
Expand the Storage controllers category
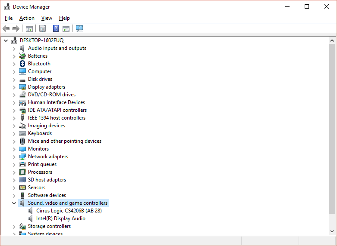(x=14, y=227)
